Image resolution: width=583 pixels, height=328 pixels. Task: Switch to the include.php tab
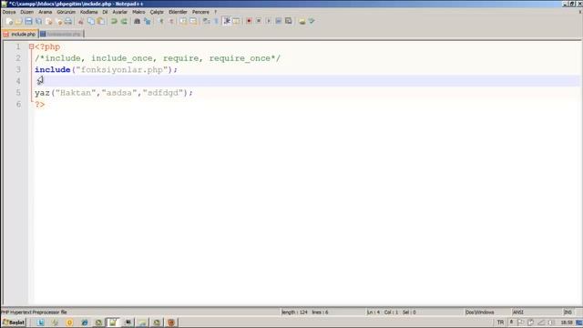coord(20,34)
